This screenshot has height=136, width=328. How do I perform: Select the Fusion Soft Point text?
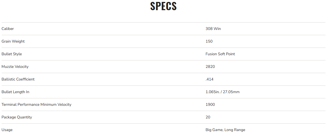pyautogui.click(x=220, y=54)
